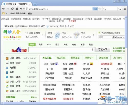This screenshot has height=105, width=128.
Task: Open 淘宝网 site link
Action: tap(87, 69)
